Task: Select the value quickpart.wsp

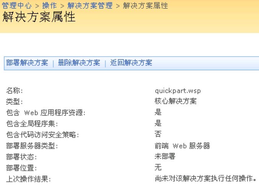Action: (178, 91)
